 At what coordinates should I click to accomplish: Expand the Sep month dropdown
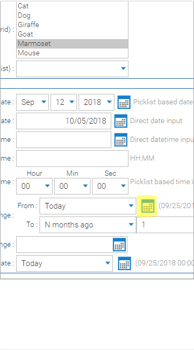tap(32, 102)
